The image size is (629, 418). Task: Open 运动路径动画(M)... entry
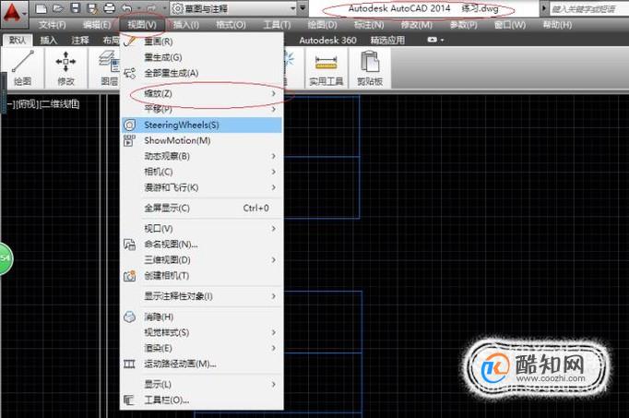(202, 364)
